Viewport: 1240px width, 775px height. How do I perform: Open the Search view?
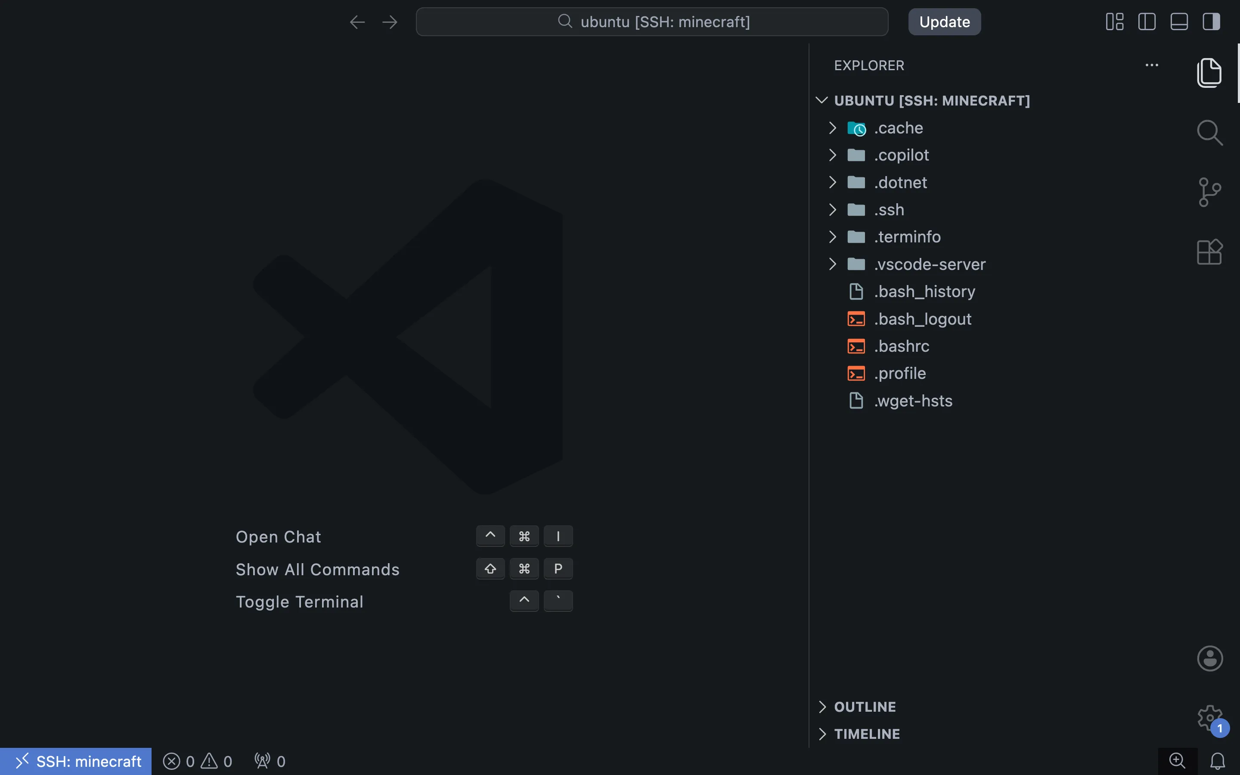click(x=1210, y=132)
